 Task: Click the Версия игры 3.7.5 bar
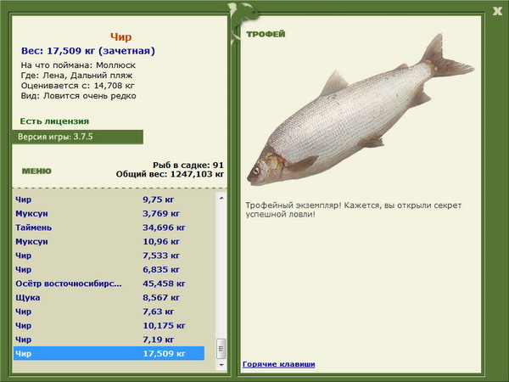tap(77, 137)
